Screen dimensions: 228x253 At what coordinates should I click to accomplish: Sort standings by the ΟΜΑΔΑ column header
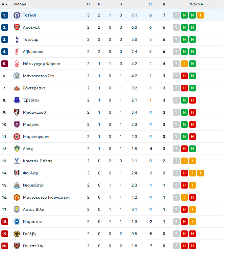[20, 4]
